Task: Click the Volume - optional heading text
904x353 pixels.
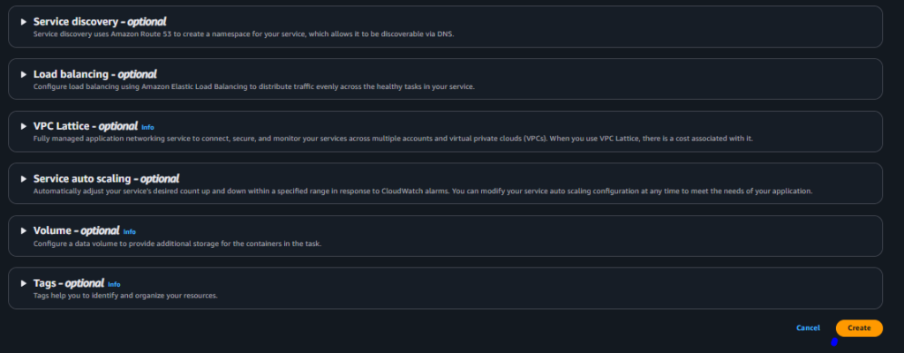Action: (x=76, y=230)
